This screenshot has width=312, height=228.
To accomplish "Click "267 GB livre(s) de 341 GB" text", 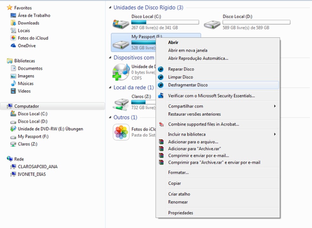I will point(155,28).
